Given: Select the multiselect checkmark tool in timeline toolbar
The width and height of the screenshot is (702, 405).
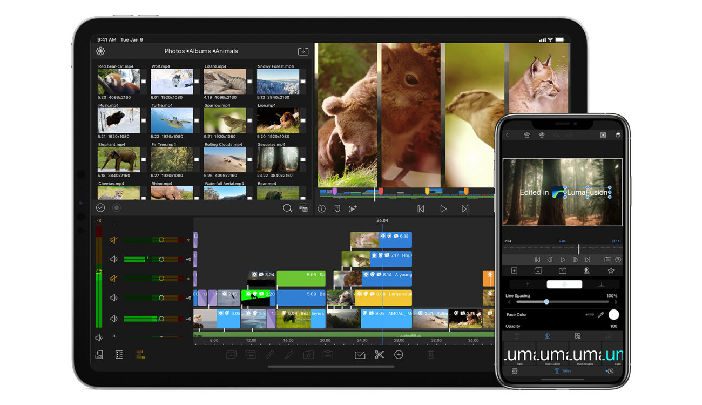Looking at the screenshot, I should 360,355.
